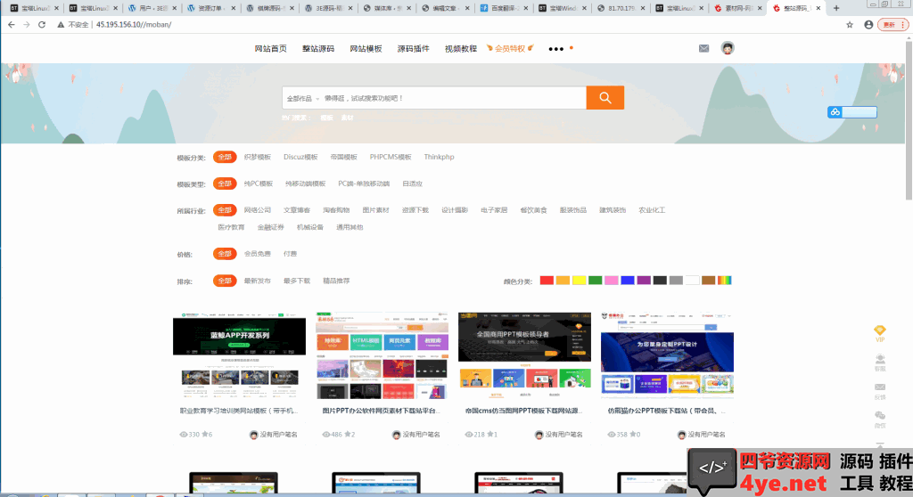Open the mail envelope icon in header
Image resolution: width=913 pixels, height=497 pixels.
[x=703, y=48]
